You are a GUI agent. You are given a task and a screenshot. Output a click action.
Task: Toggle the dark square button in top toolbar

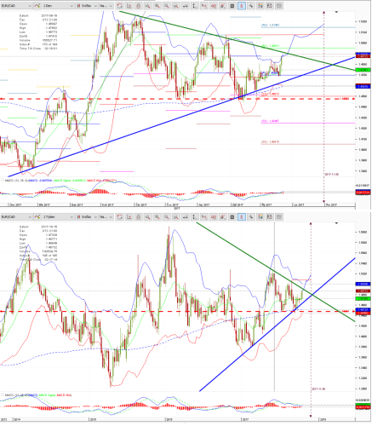(232, 6)
